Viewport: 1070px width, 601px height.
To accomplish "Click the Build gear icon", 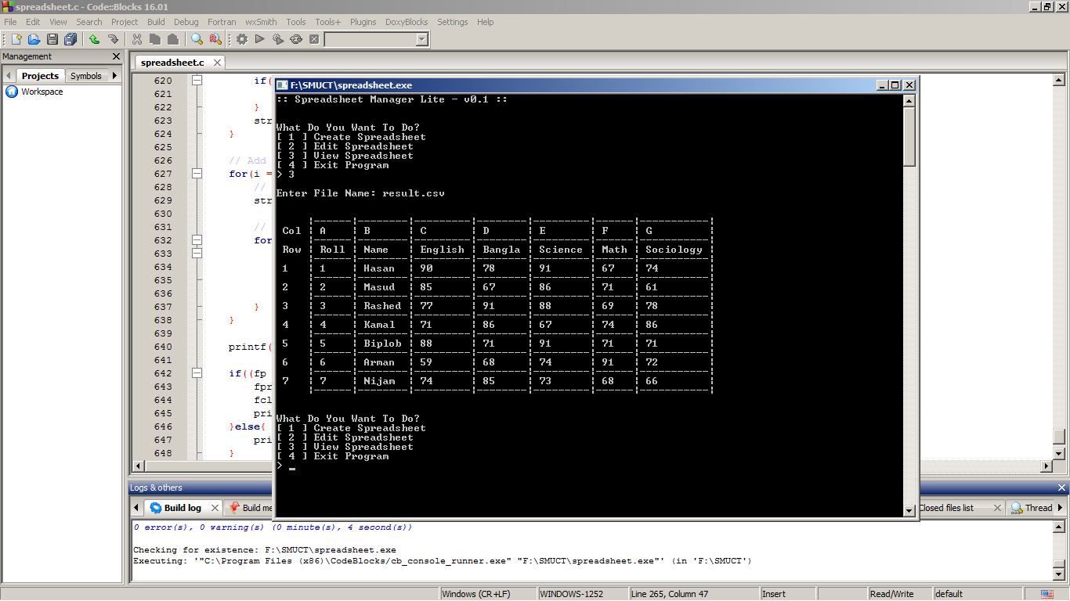I will (x=241, y=39).
